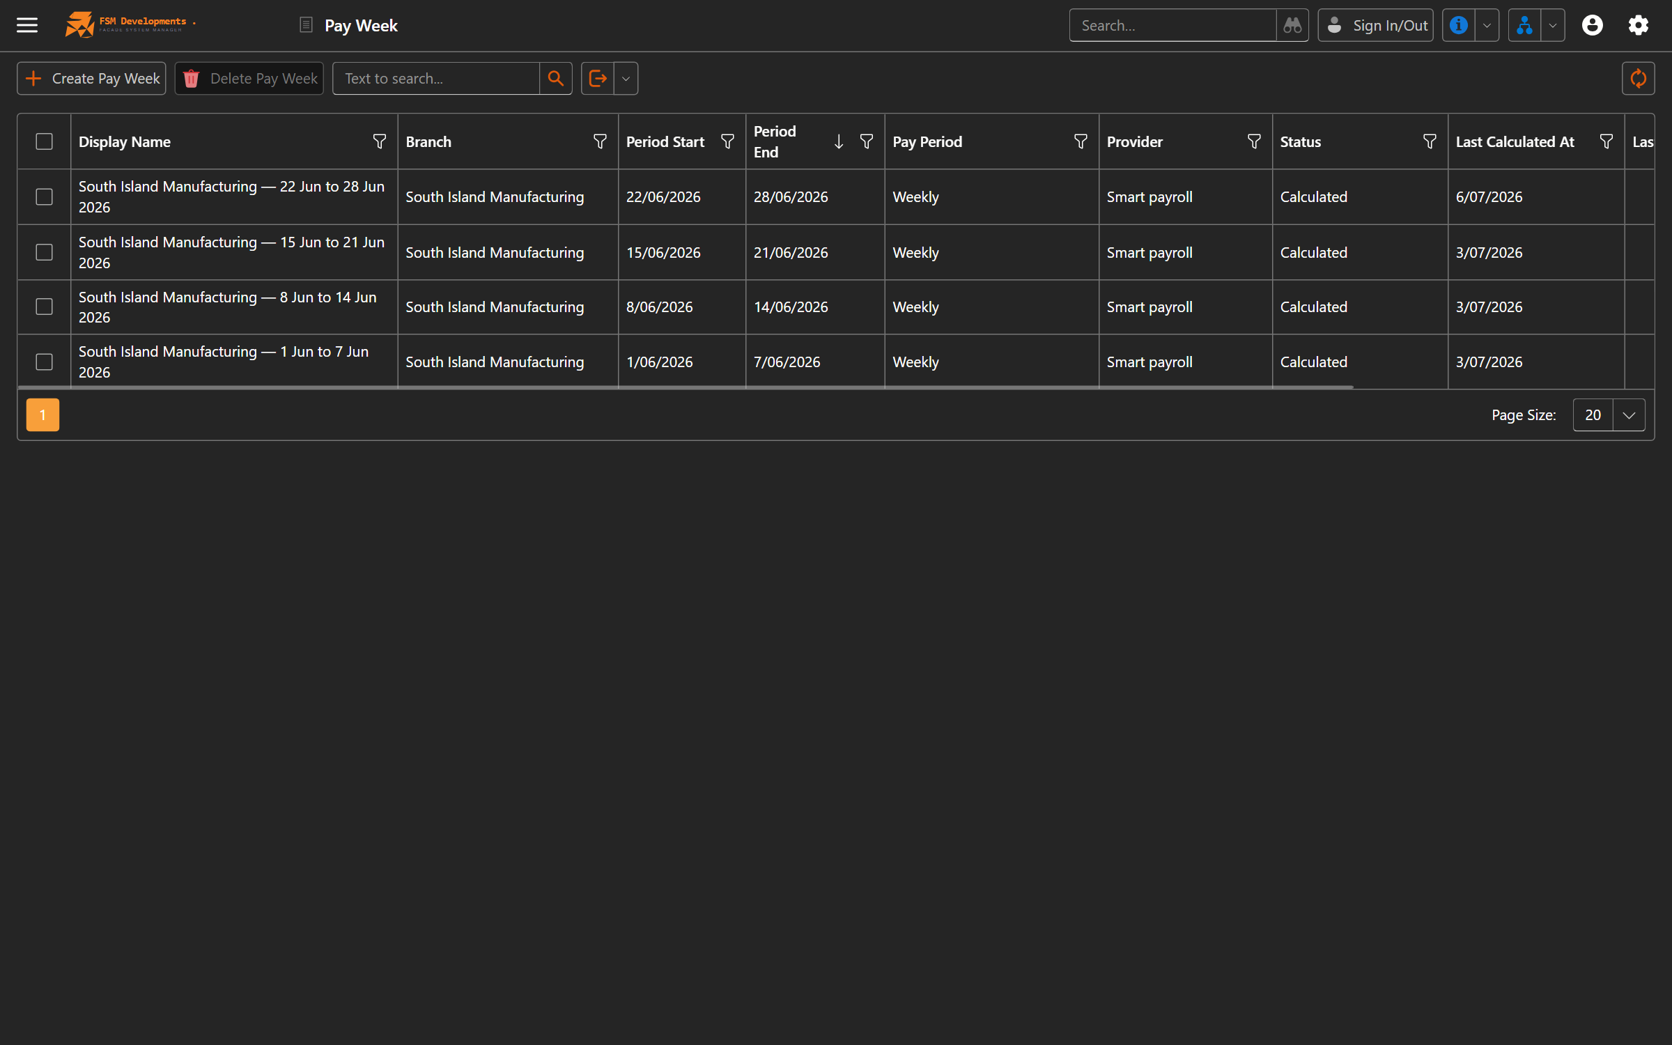Click Pay Period column header

point(927,142)
